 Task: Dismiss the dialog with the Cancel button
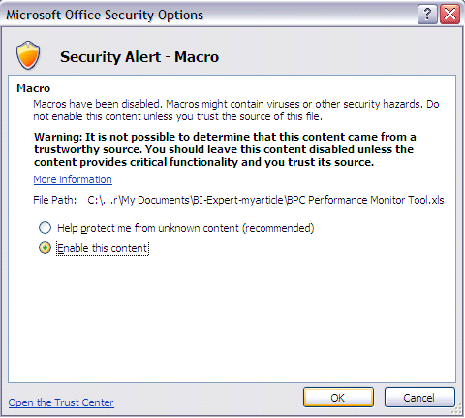point(419,398)
